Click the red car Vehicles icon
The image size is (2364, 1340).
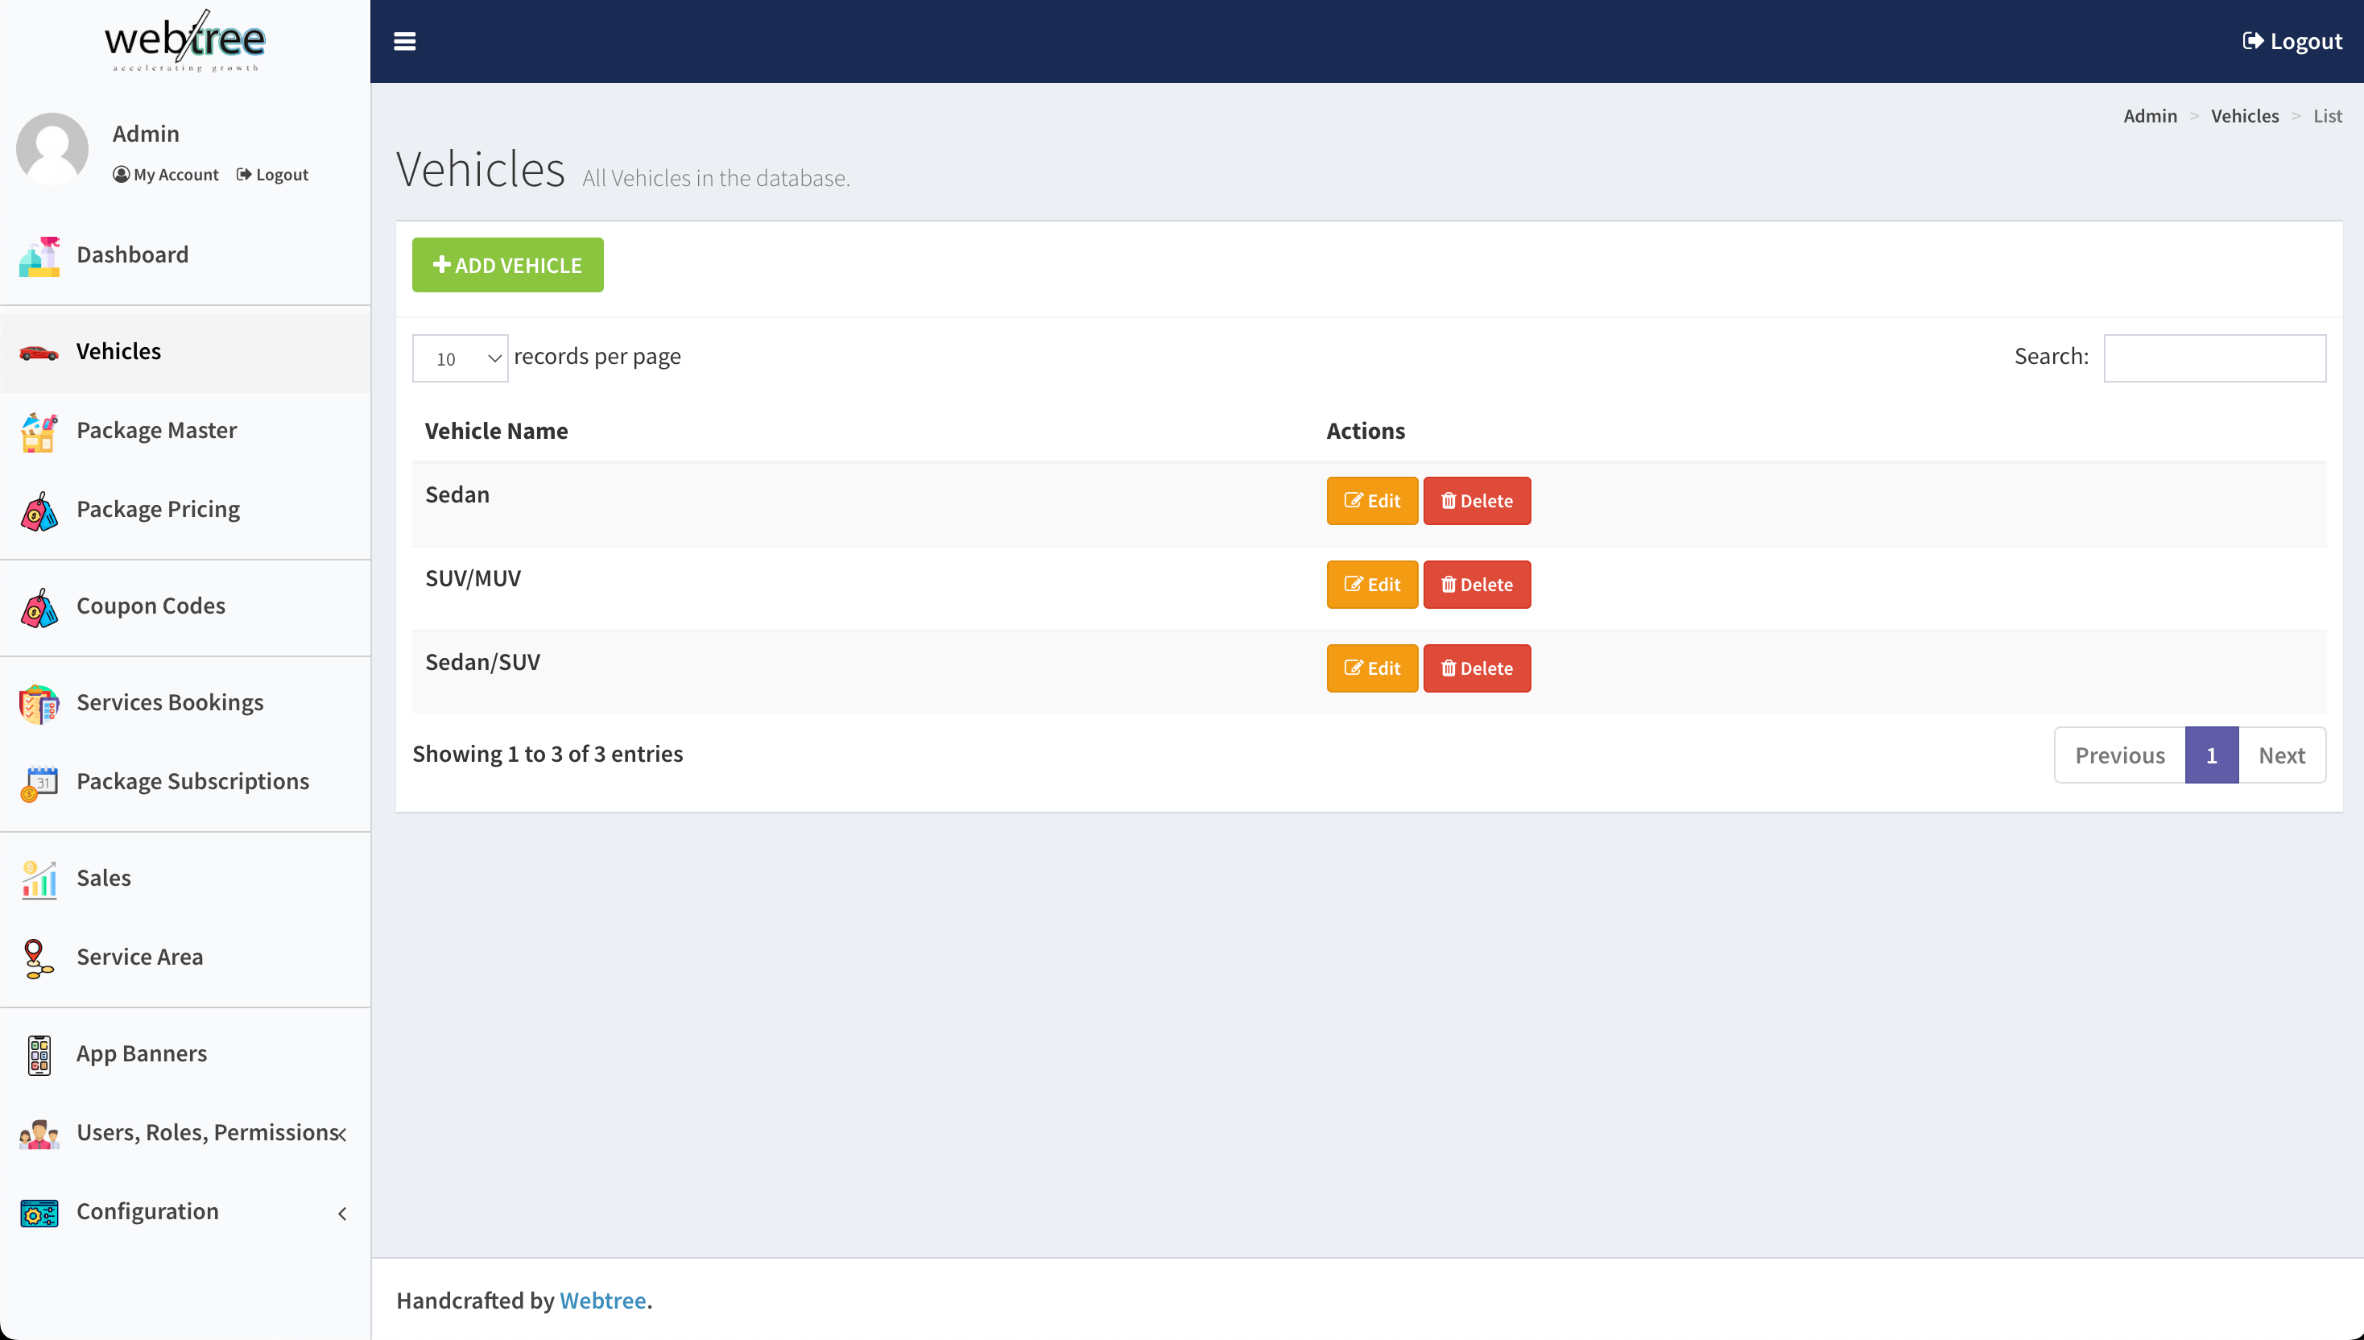pyautogui.click(x=39, y=353)
